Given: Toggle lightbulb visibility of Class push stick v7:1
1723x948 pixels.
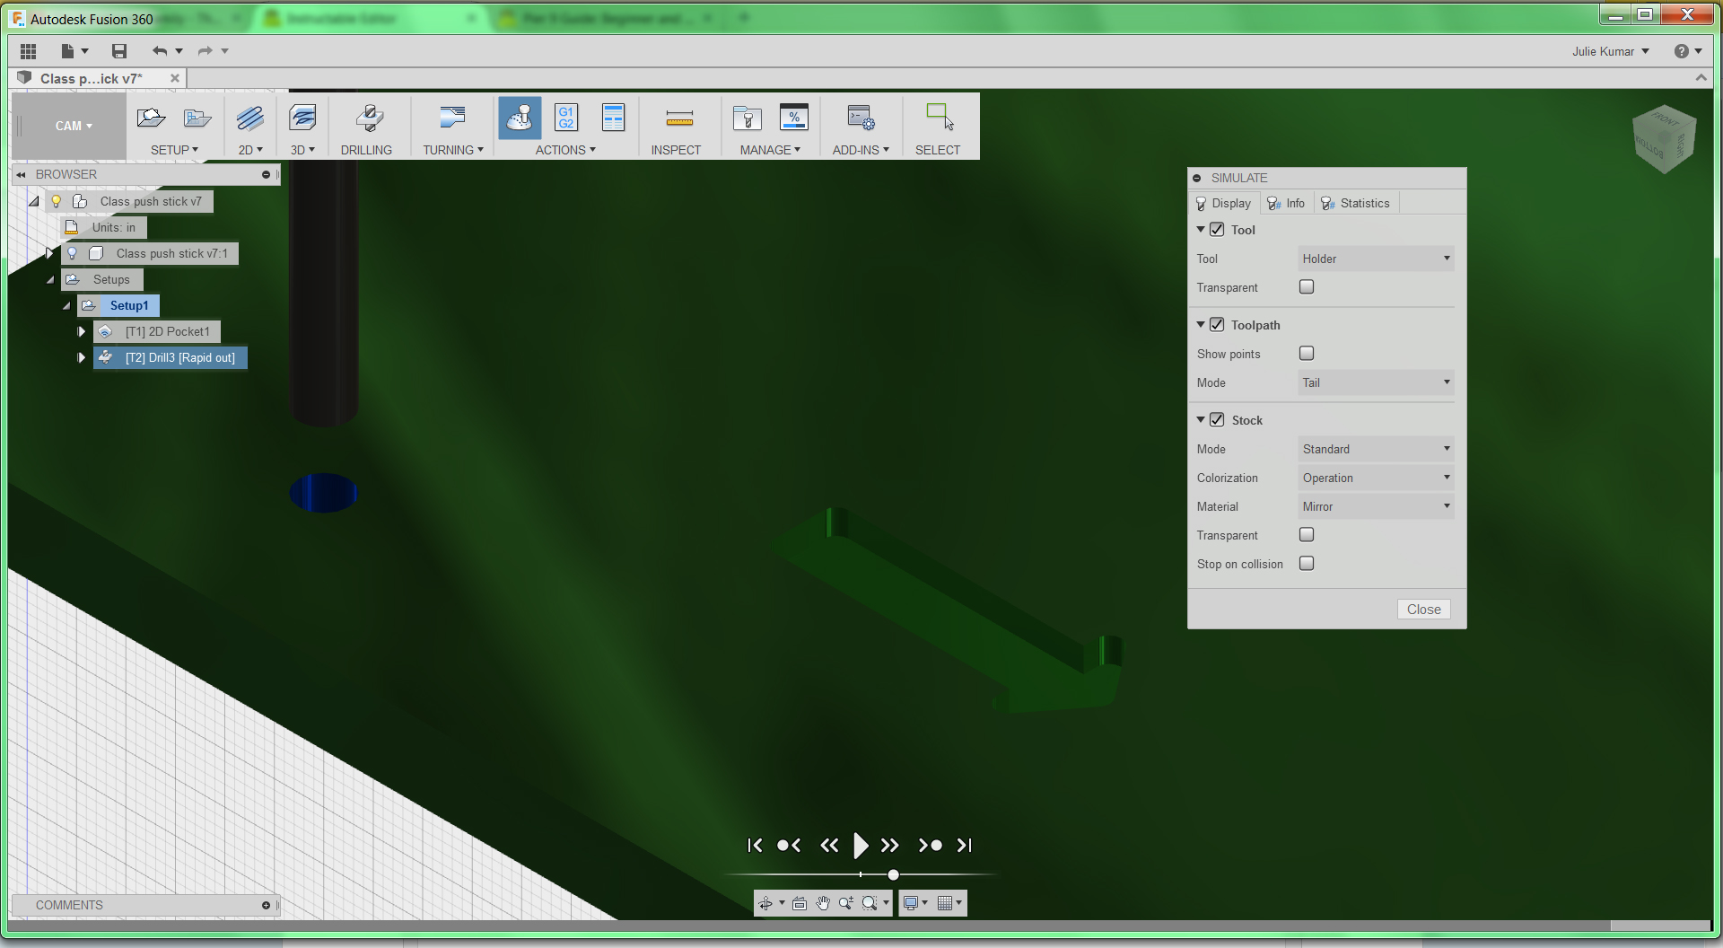Looking at the screenshot, I should tap(72, 253).
